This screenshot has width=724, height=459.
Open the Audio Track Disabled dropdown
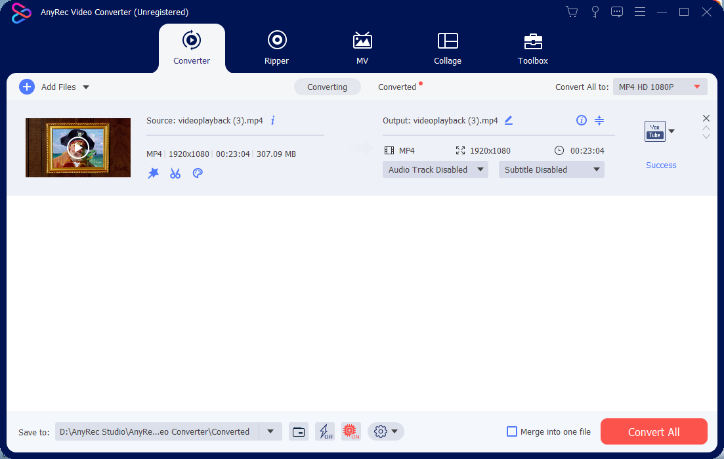point(435,169)
